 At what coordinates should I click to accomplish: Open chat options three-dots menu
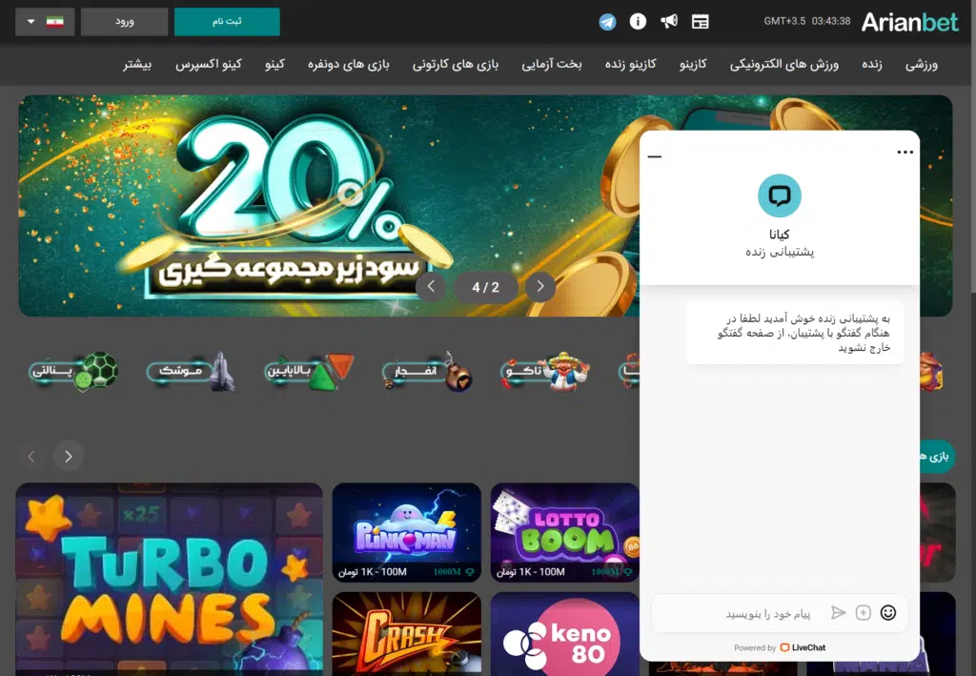(905, 153)
